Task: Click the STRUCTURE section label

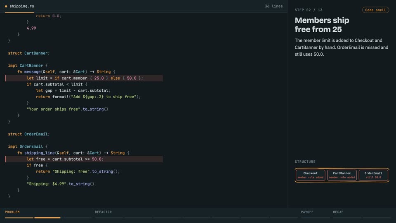Action: pyautogui.click(x=305, y=161)
